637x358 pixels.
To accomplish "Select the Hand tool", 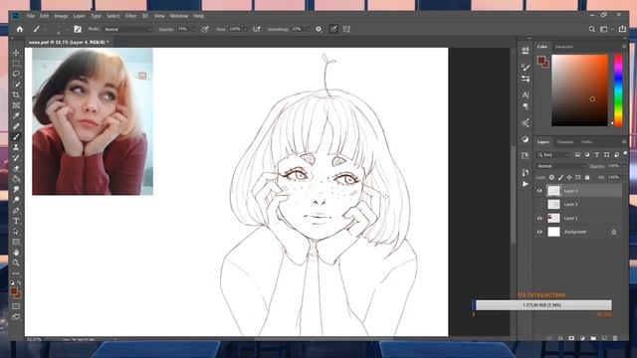I will click(x=16, y=253).
